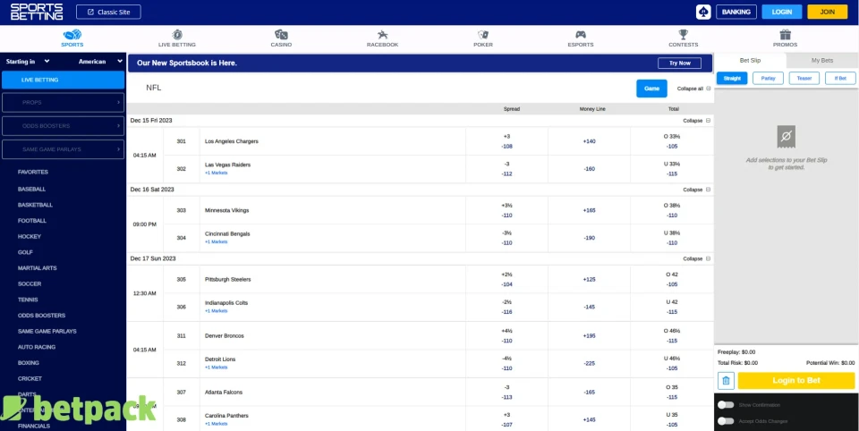Open the Starting in dropdown
Screen dimensions: 859x431
click(x=31, y=62)
